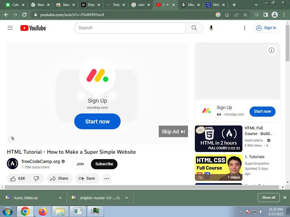Open the Yume_Nikki.rar download

click(x=26, y=198)
